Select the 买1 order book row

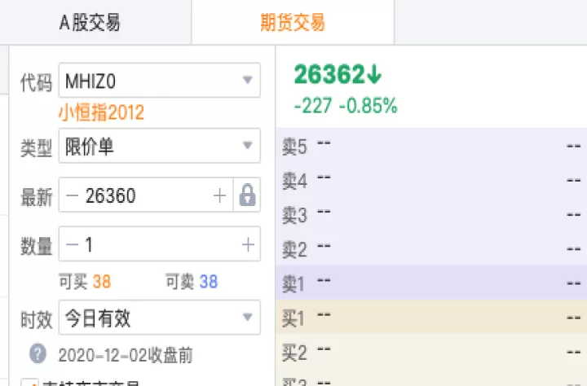point(431,317)
